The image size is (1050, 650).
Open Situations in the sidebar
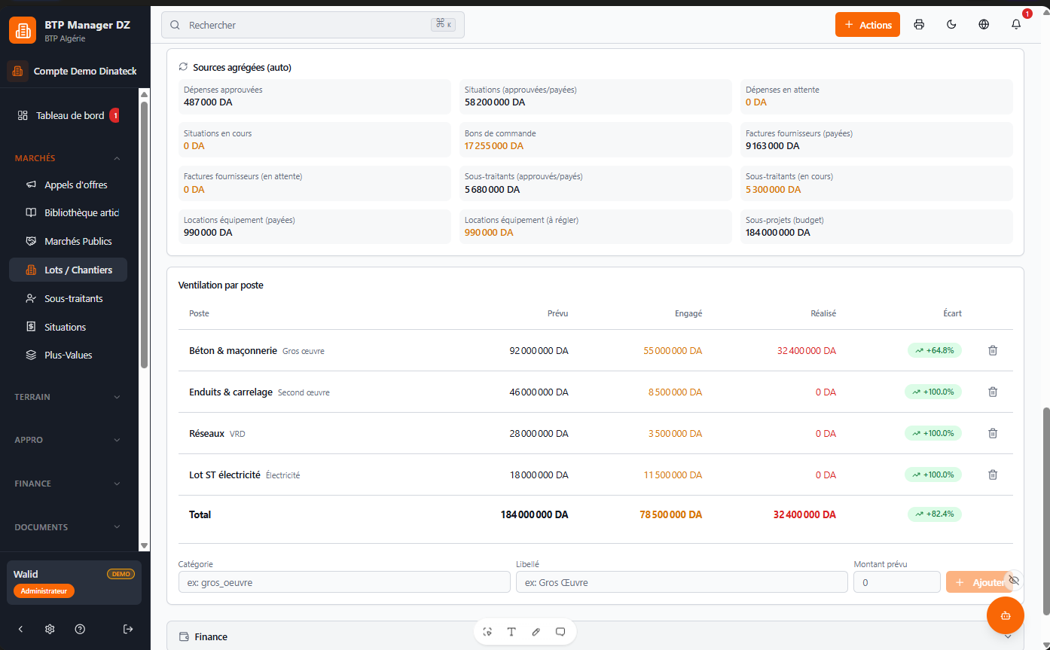click(x=68, y=327)
